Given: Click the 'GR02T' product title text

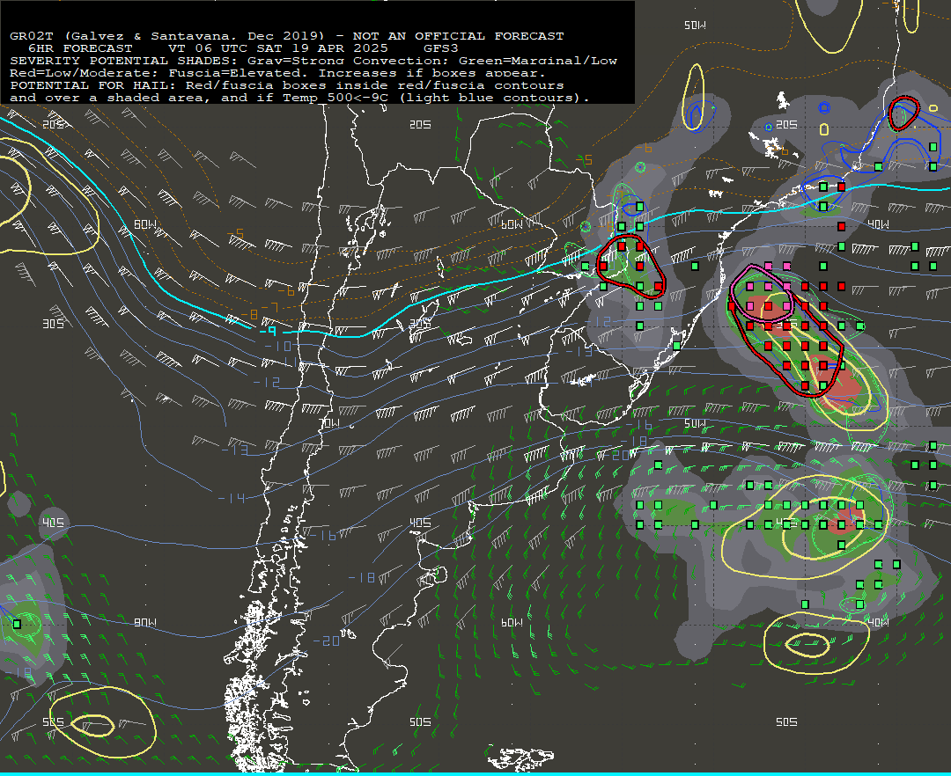Looking at the screenshot, I should click(x=32, y=36).
